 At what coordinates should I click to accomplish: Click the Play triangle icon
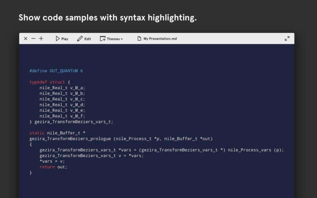[57, 39]
